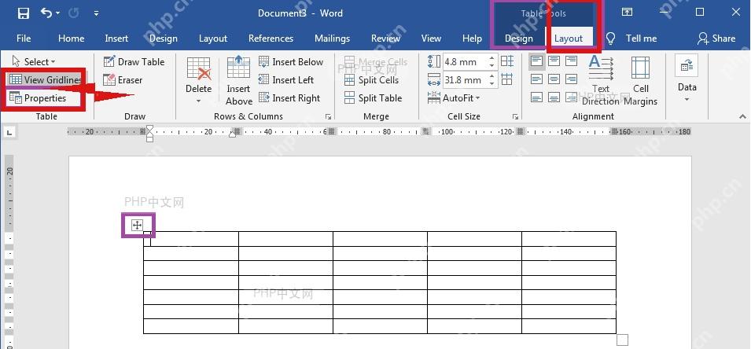Click the Tell me search box

631,39
